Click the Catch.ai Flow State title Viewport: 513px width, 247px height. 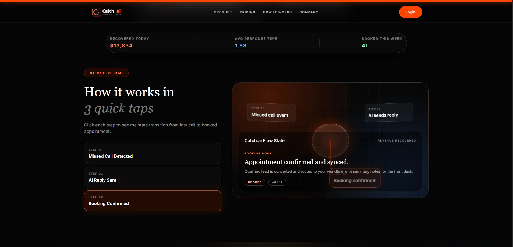point(264,140)
